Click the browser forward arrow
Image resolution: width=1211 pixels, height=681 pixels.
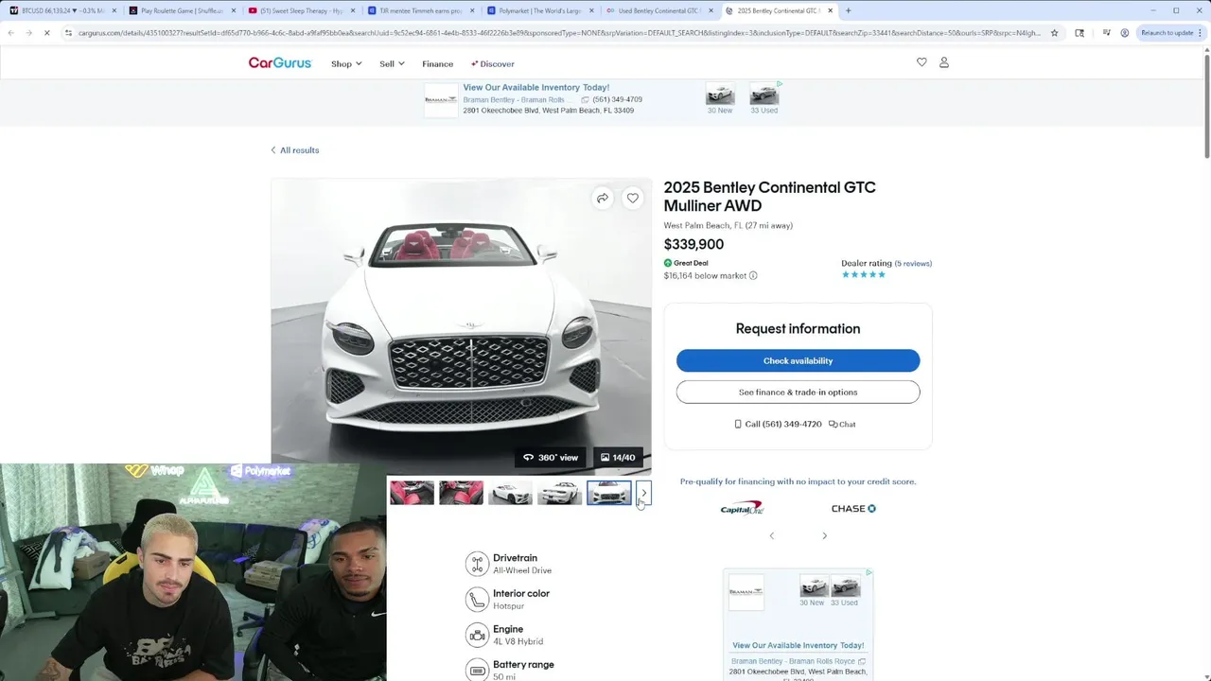click(x=28, y=33)
